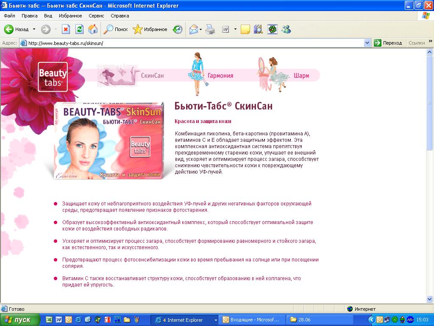Click the Beauty tabs logo

(53, 77)
